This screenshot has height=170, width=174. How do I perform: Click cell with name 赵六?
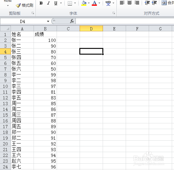[22, 161]
